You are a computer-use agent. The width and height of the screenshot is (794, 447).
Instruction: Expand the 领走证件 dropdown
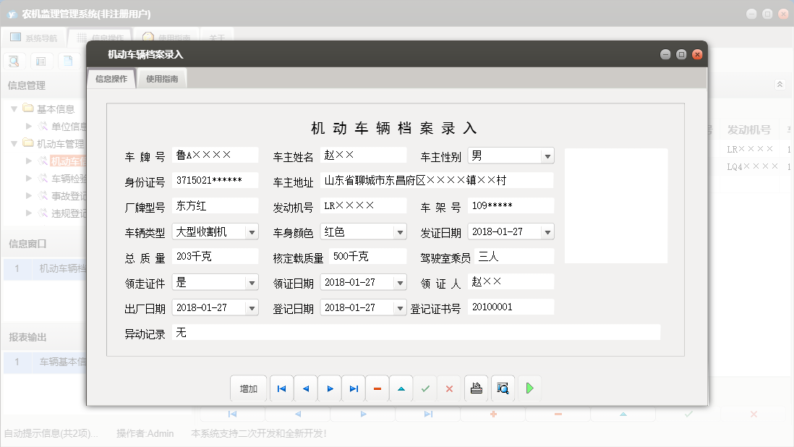(x=252, y=282)
